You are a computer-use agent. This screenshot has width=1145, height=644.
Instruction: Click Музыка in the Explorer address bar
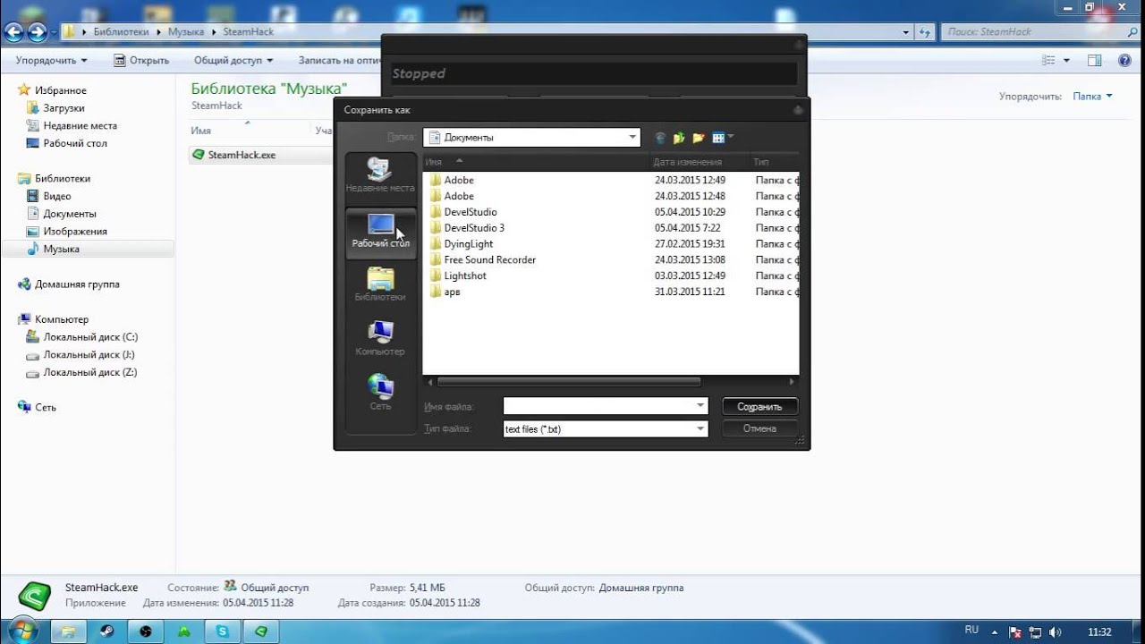tap(186, 32)
